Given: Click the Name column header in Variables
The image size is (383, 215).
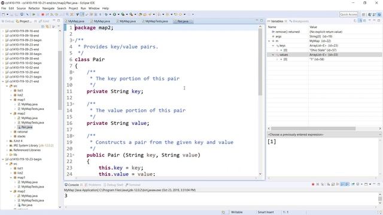Looking at the screenshot, I should click(x=272, y=27).
